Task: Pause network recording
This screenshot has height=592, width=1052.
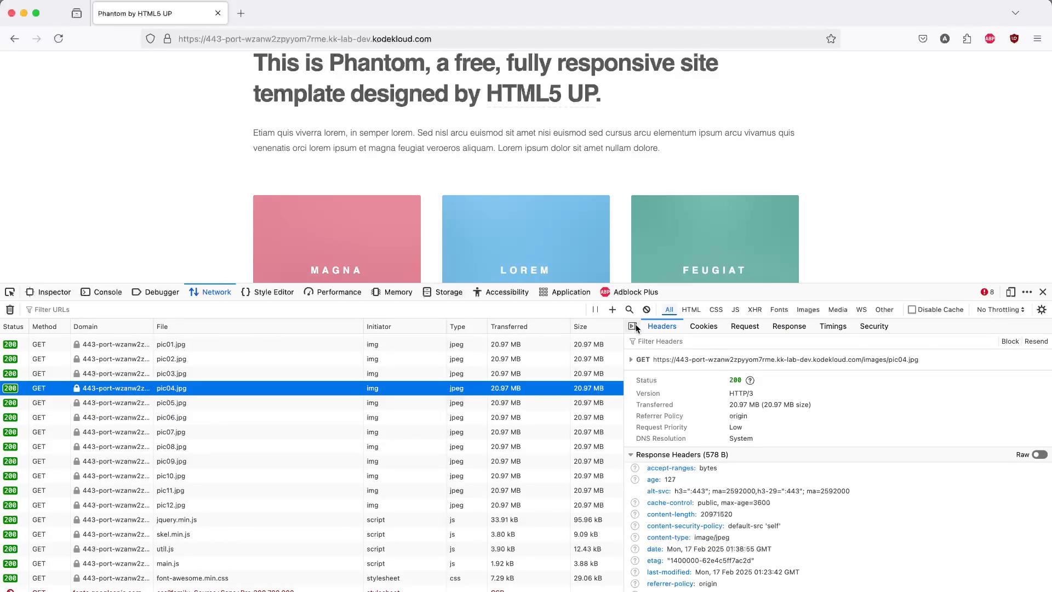Action: coord(595,310)
